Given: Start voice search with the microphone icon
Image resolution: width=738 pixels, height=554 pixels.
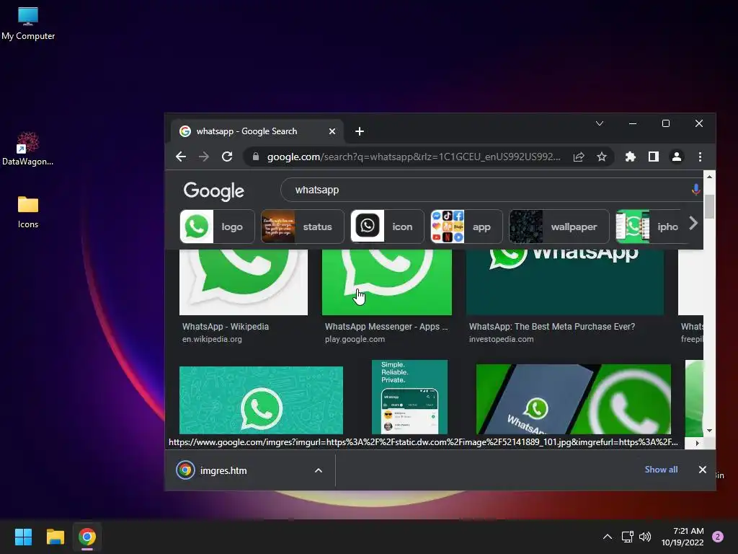Looking at the screenshot, I should point(695,190).
